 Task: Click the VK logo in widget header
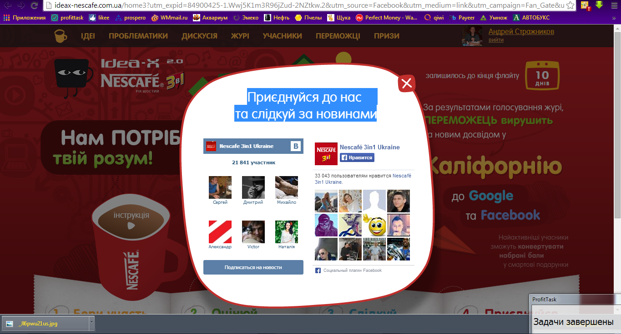[x=296, y=146]
